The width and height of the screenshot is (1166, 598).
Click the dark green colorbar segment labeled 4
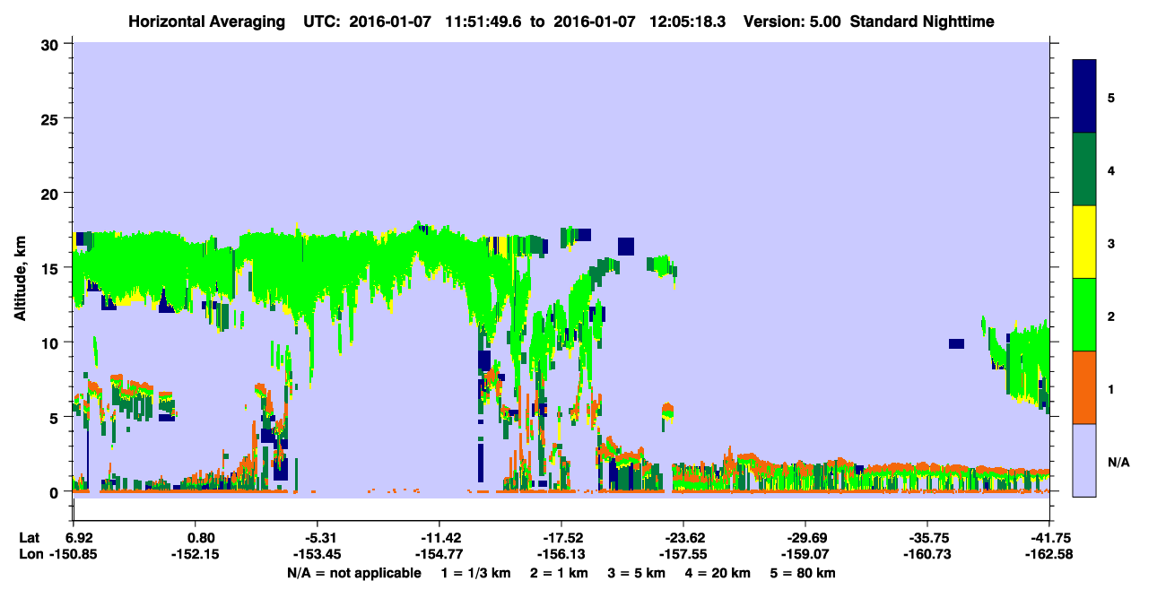tap(1084, 169)
